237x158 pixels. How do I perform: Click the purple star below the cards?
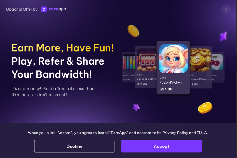(x=136, y=107)
